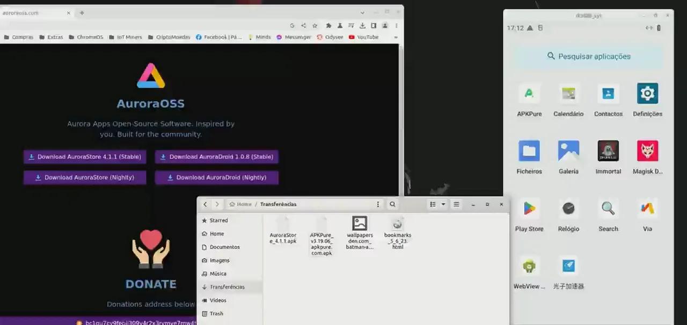The image size is (687, 325).
Task: Open Play Store app
Action: coord(529,208)
